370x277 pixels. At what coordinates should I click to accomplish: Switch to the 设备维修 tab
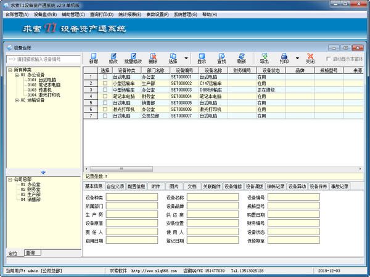233,187
